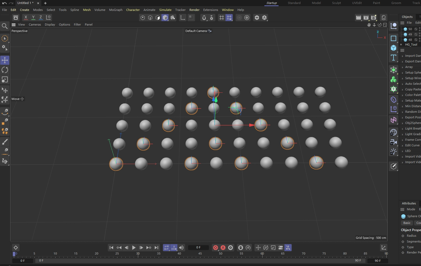Click the Redo arrow icon
This screenshot has height=266, width=421.
pyautogui.click(x=11, y=3)
